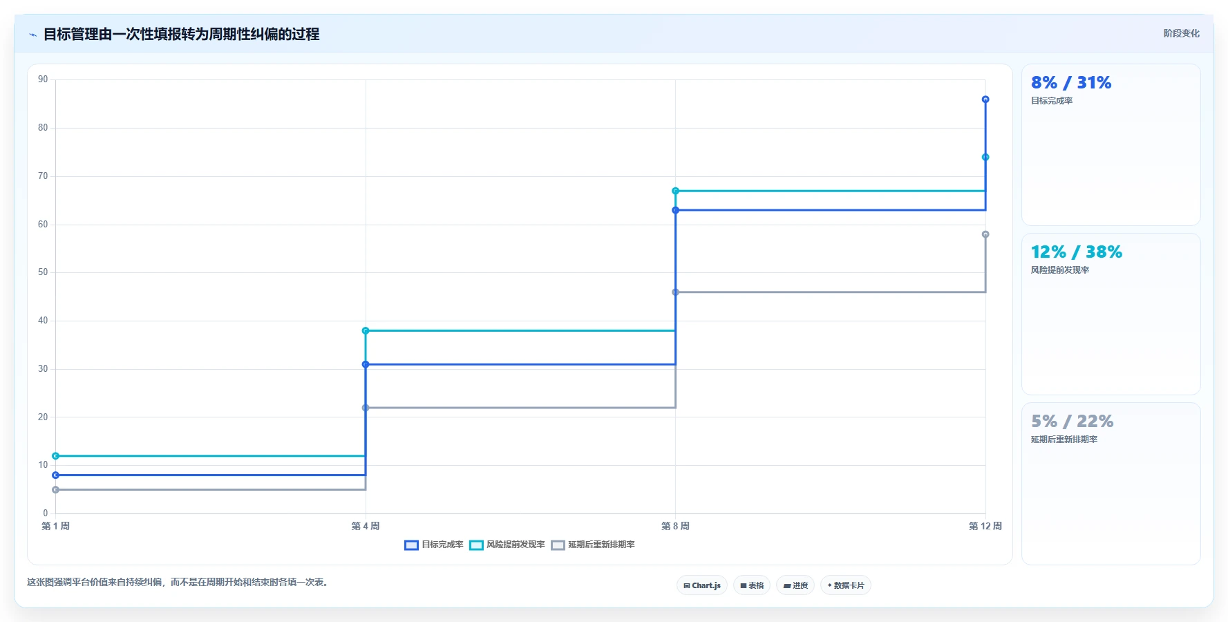This screenshot has height=622, width=1228.
Task: Click the 第 12 周 axis label
Action: coord(985,526)
